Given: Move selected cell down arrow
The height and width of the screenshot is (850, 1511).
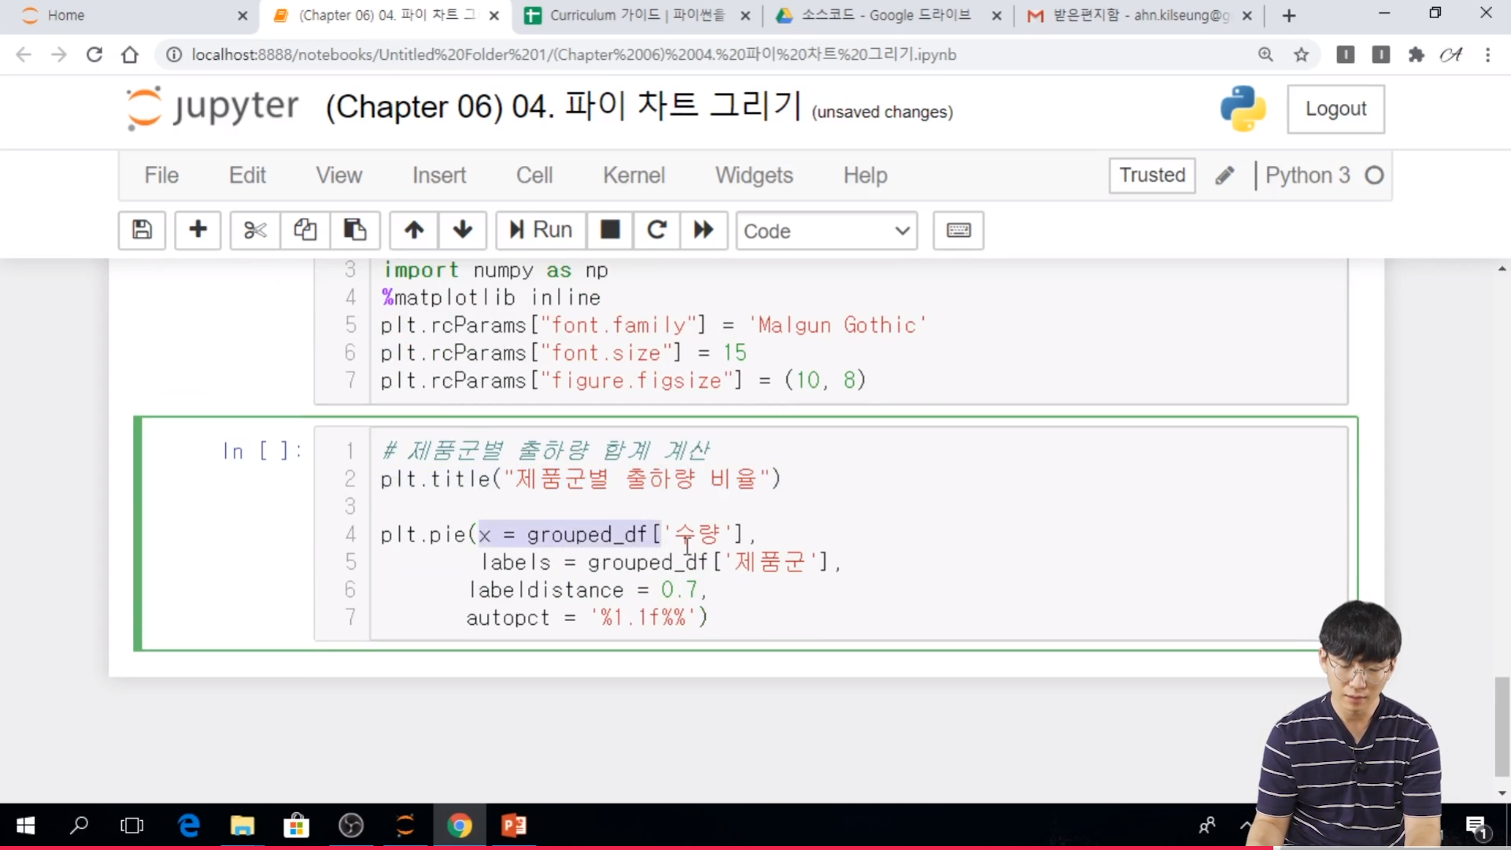Looking at the screenshot, I should coord(463,230).
